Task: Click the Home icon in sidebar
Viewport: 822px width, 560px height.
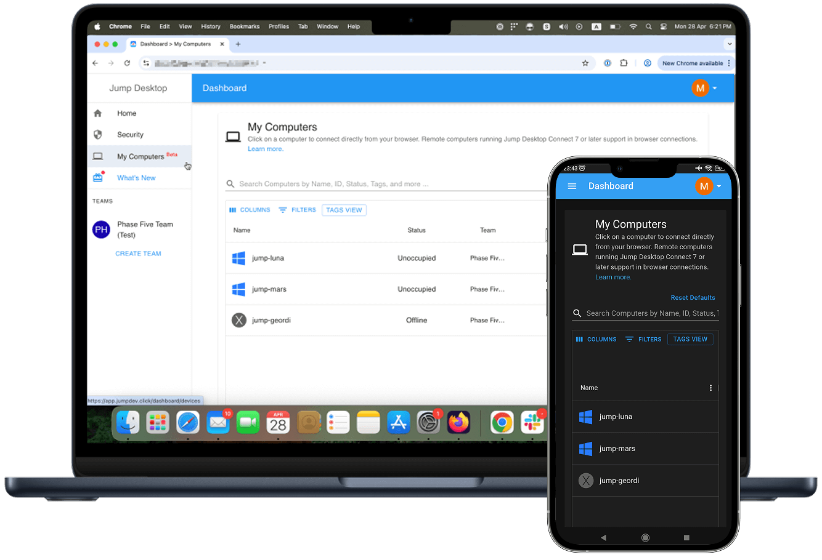Action: point(97,113)
